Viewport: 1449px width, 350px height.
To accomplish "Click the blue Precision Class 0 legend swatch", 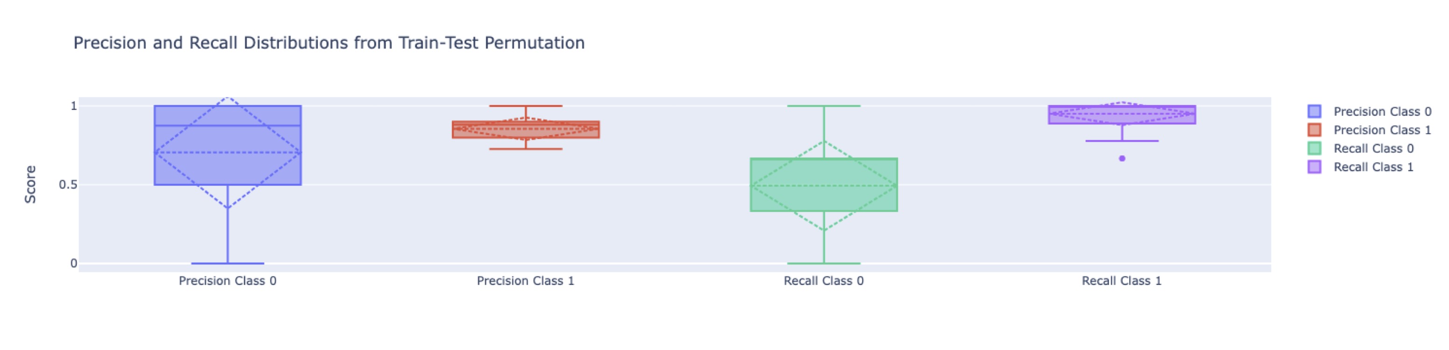I will pyautogui.click(x=1314, y=112).
